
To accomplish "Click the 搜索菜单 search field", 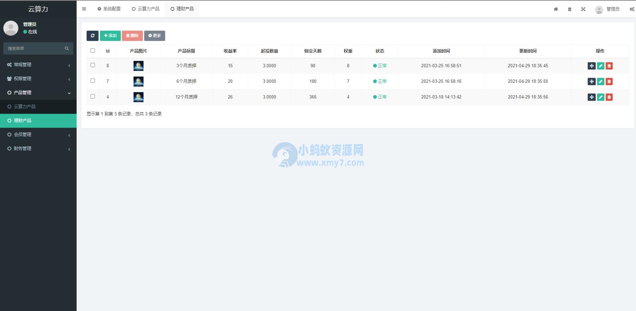I will coord(38,48).
